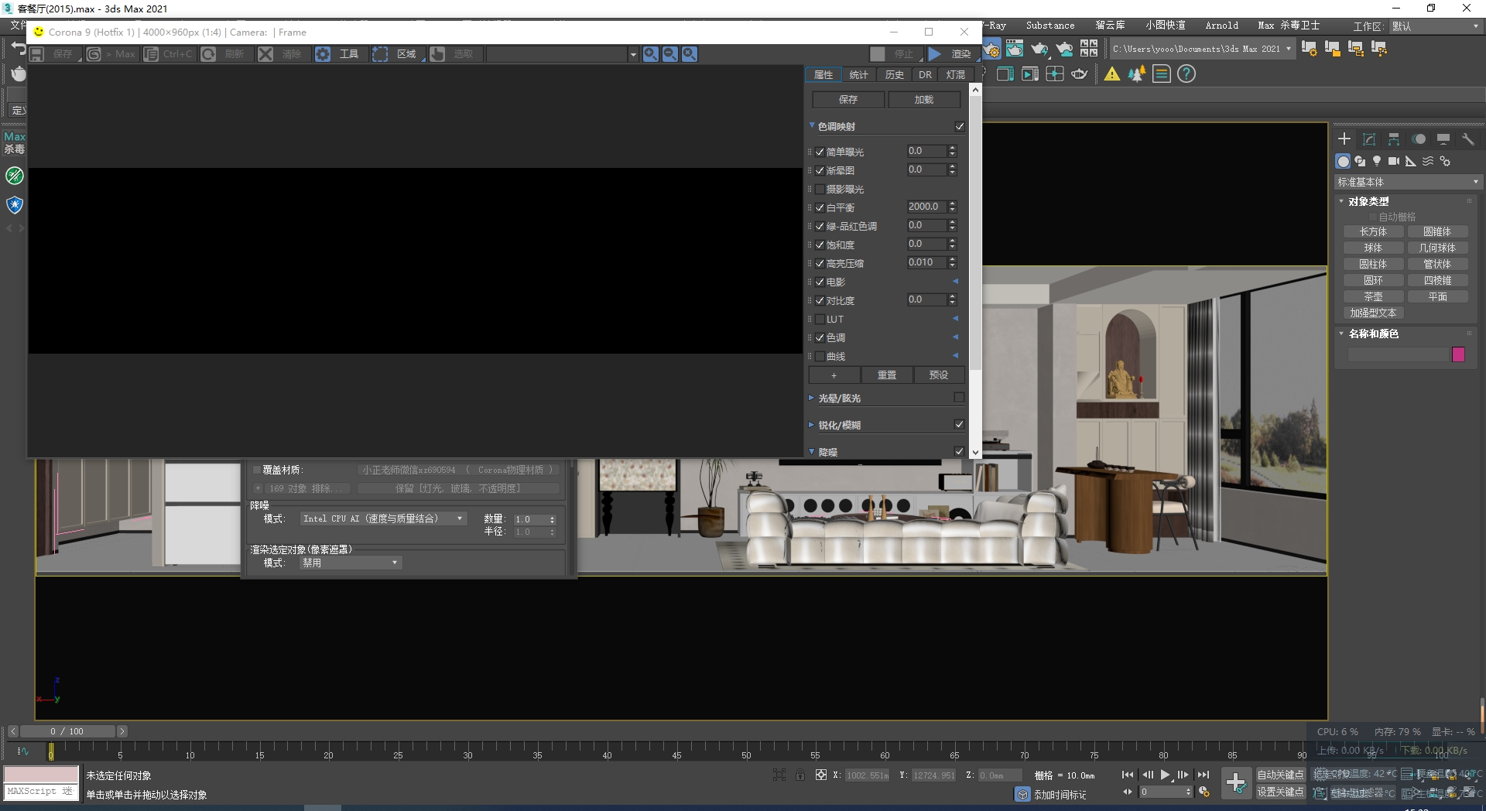1486x811 pixels.
Task: Enable the 摄影曝光 checkbox
Action: [820, 189]
